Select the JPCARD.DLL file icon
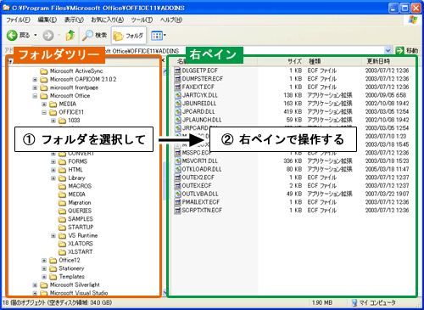The image size is (424, 310). point(177,111)
